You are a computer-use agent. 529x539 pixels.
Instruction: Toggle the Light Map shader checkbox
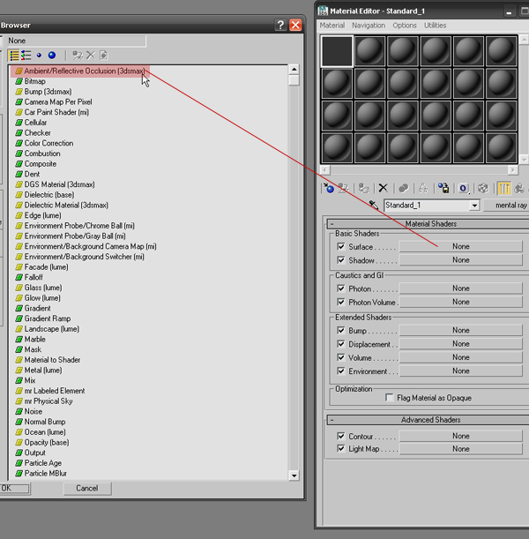pos(341,449)
